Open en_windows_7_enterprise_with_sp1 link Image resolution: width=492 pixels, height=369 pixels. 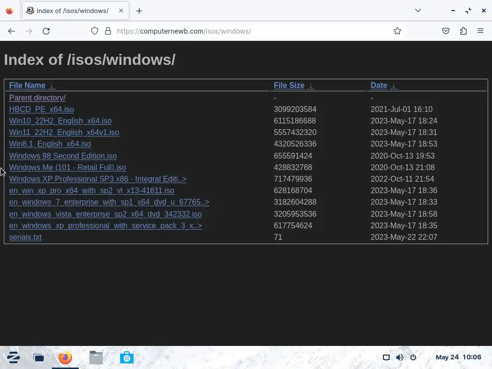(109, 202)
